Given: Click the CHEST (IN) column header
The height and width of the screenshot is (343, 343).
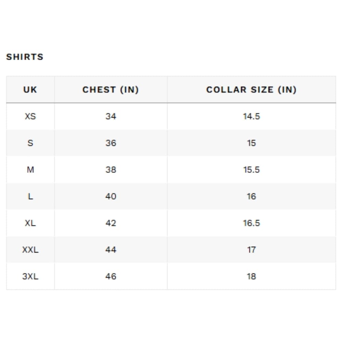Looking at the screenshot, I should point(111,90).
